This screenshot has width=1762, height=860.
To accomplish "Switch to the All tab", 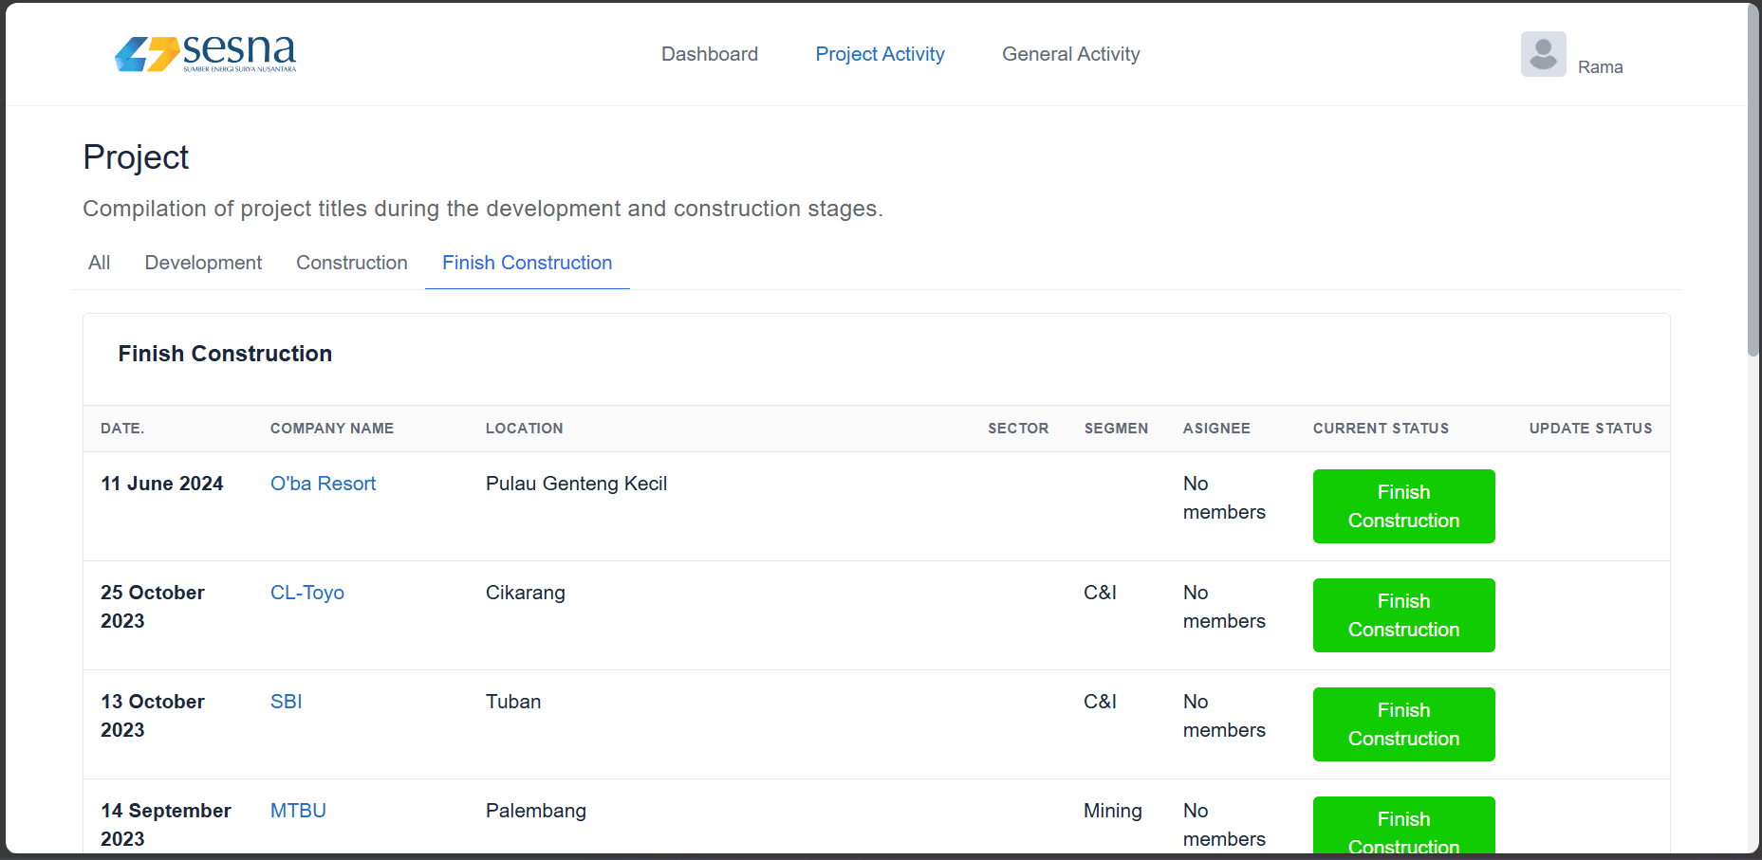I will pyautogui.click(x=100, y=263).
